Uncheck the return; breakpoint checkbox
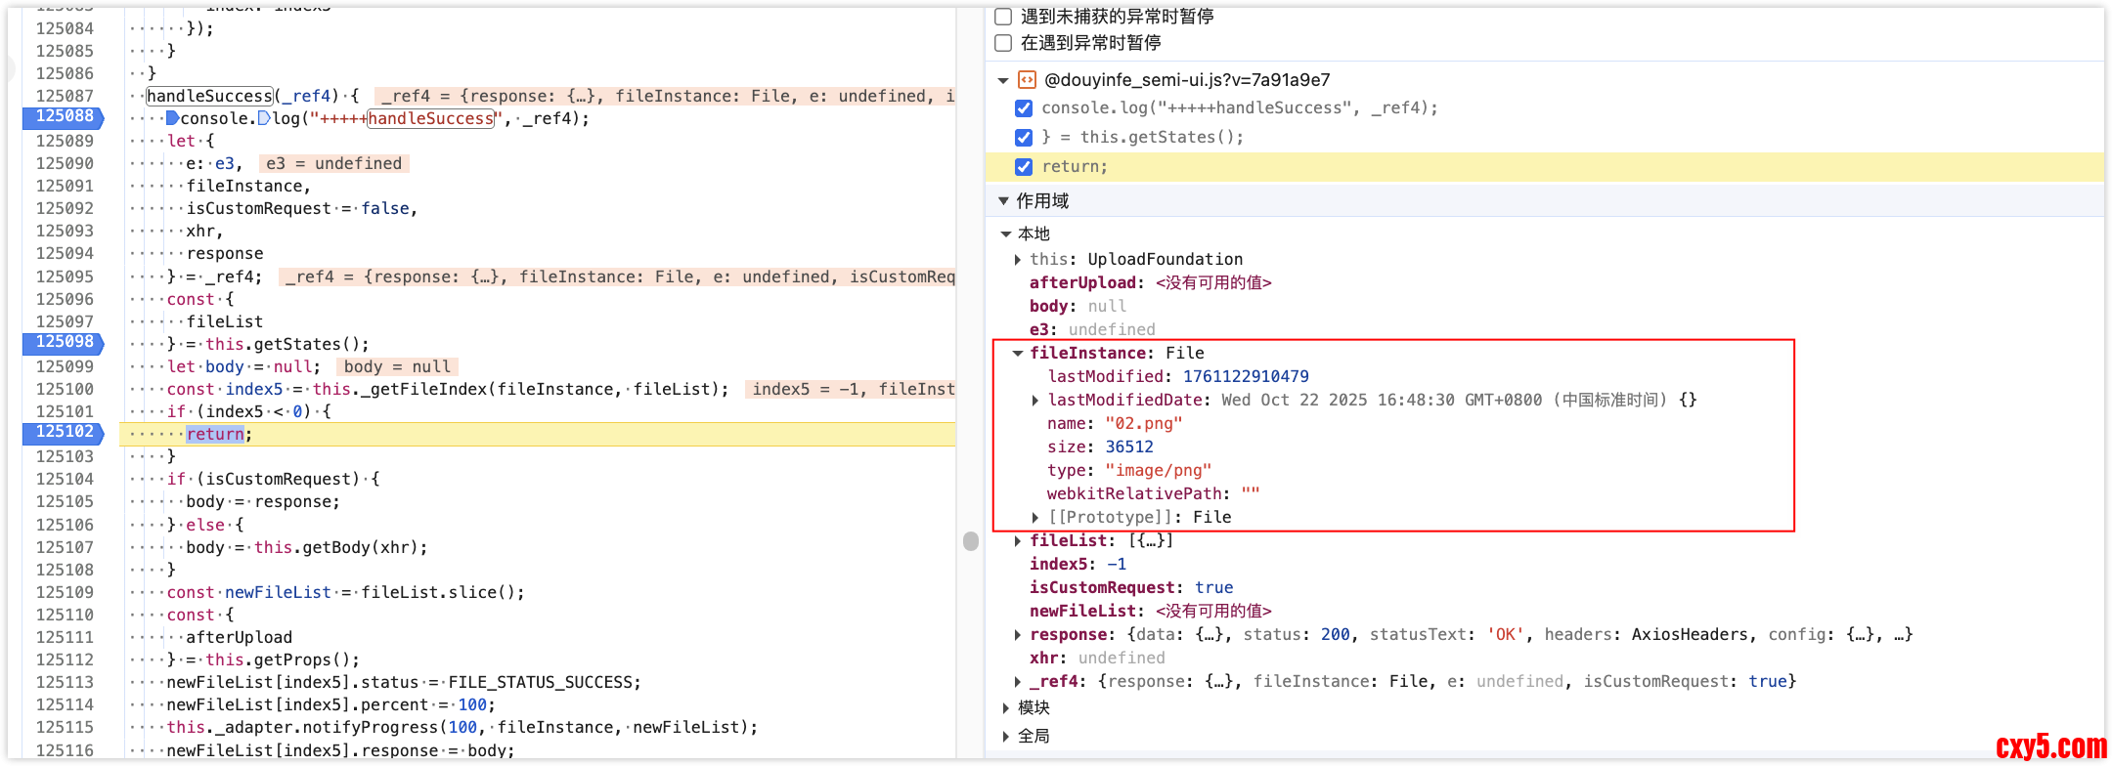The image size is (2112, 766). click(x=1024, y=167)
